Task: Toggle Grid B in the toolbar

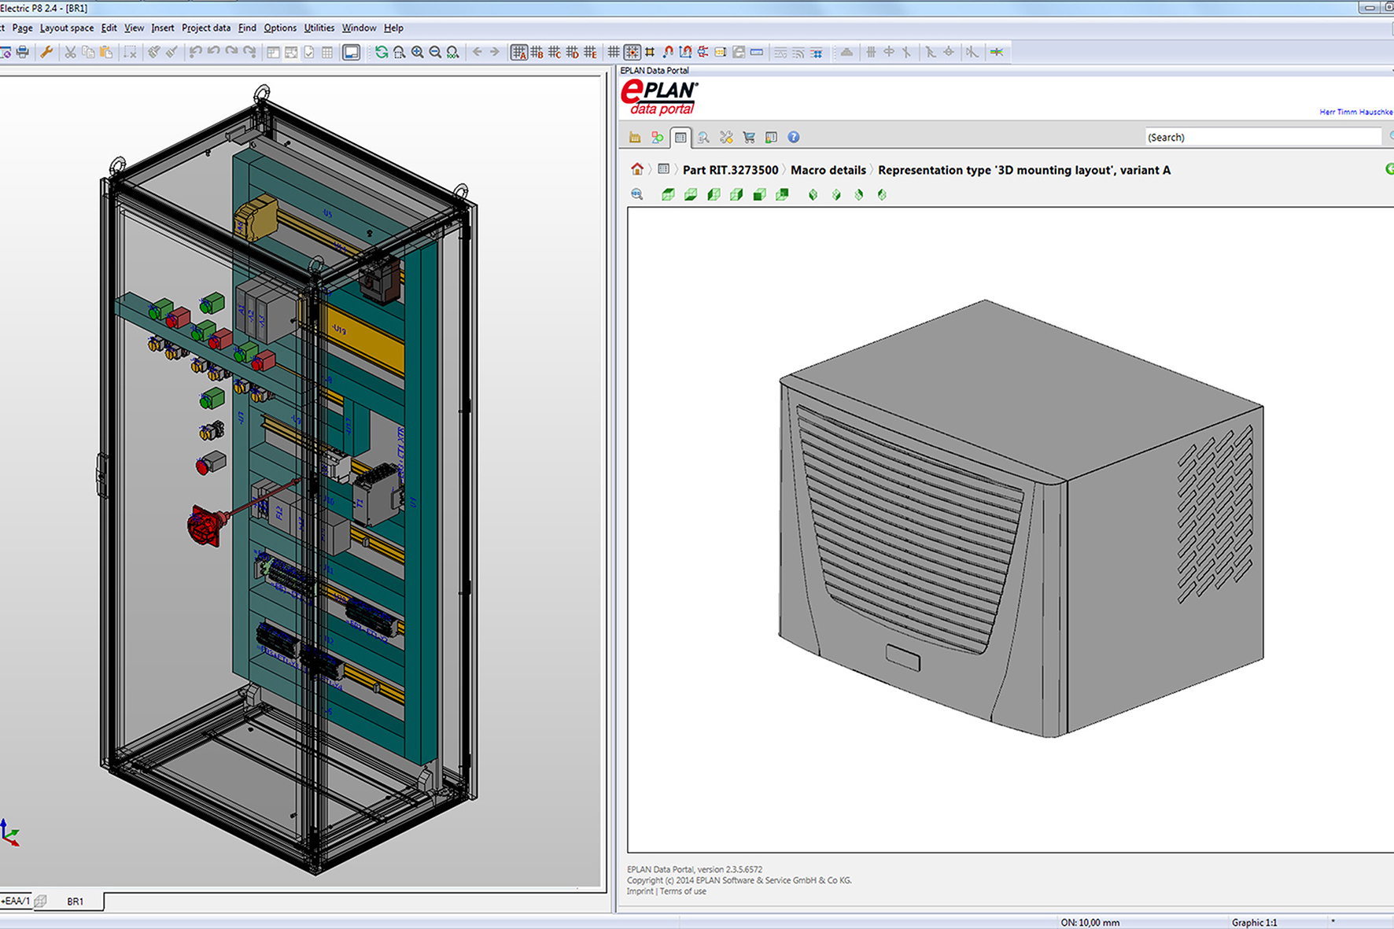Action: tap(537, 52)
